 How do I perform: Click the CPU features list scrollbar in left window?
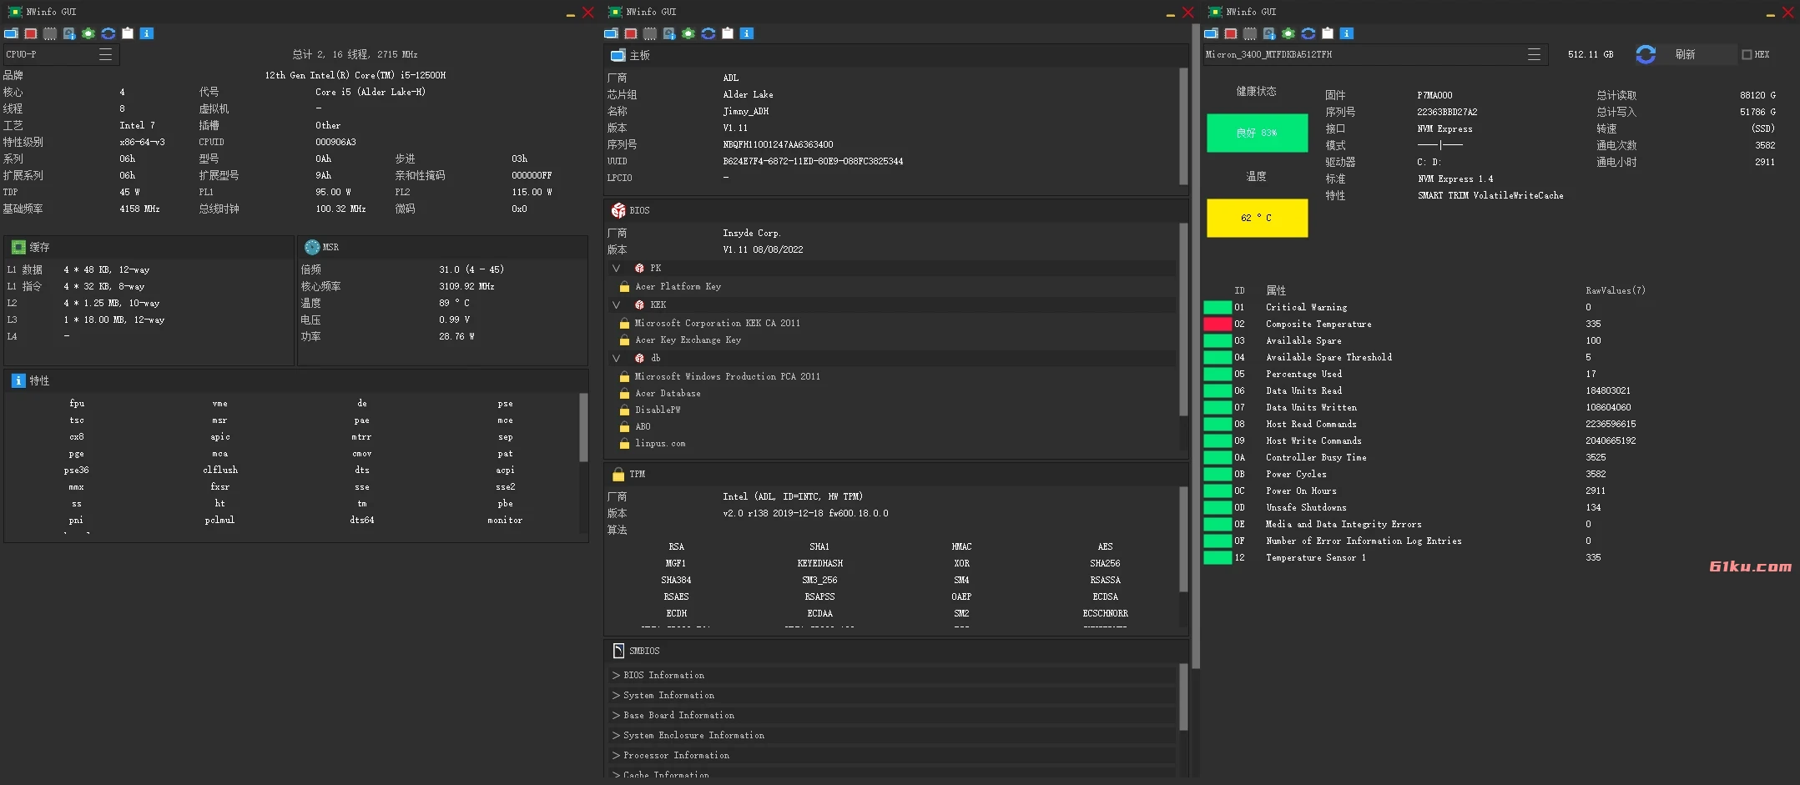pos(583,427)
